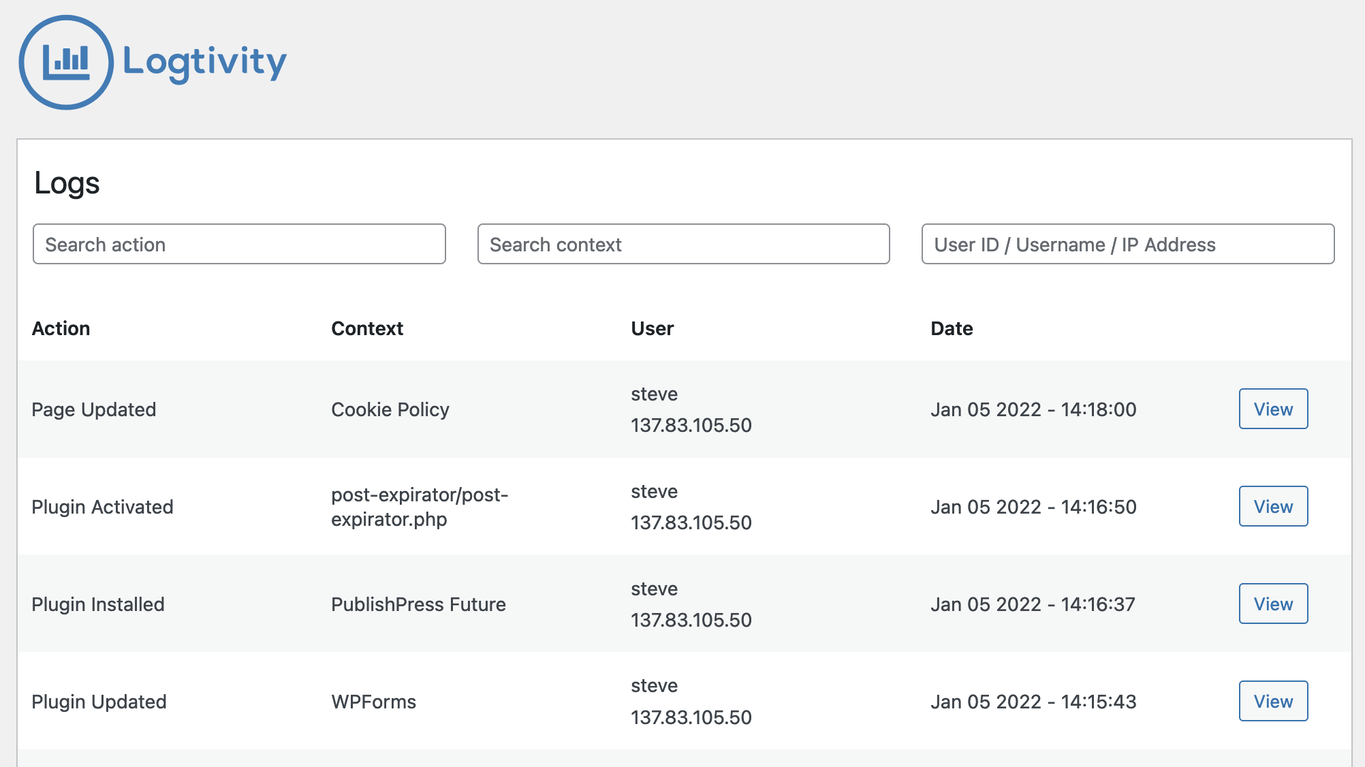Select the post-expirator/post-expirator.php context entry

[419, 506]
